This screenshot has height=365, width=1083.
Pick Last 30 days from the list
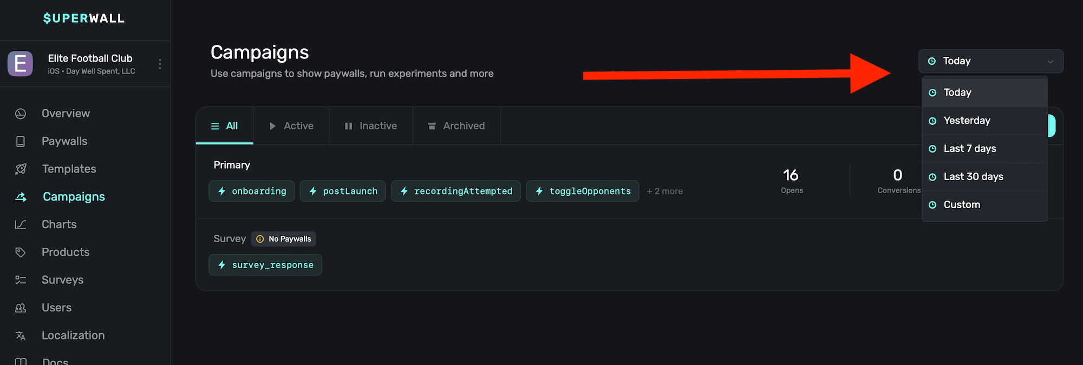[973, 177]
